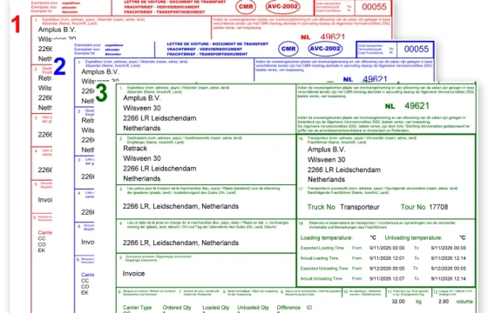The width and height of the screenshot is (488, 313).
Task: Click the 'Loading temperature:' label
Action: click(x=327, y=238)
